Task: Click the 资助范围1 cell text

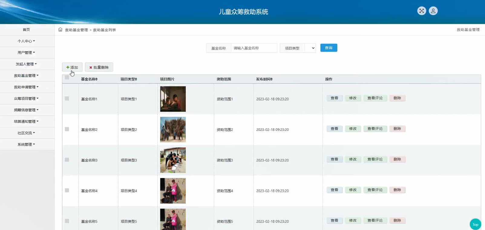Action: point(225,99)
